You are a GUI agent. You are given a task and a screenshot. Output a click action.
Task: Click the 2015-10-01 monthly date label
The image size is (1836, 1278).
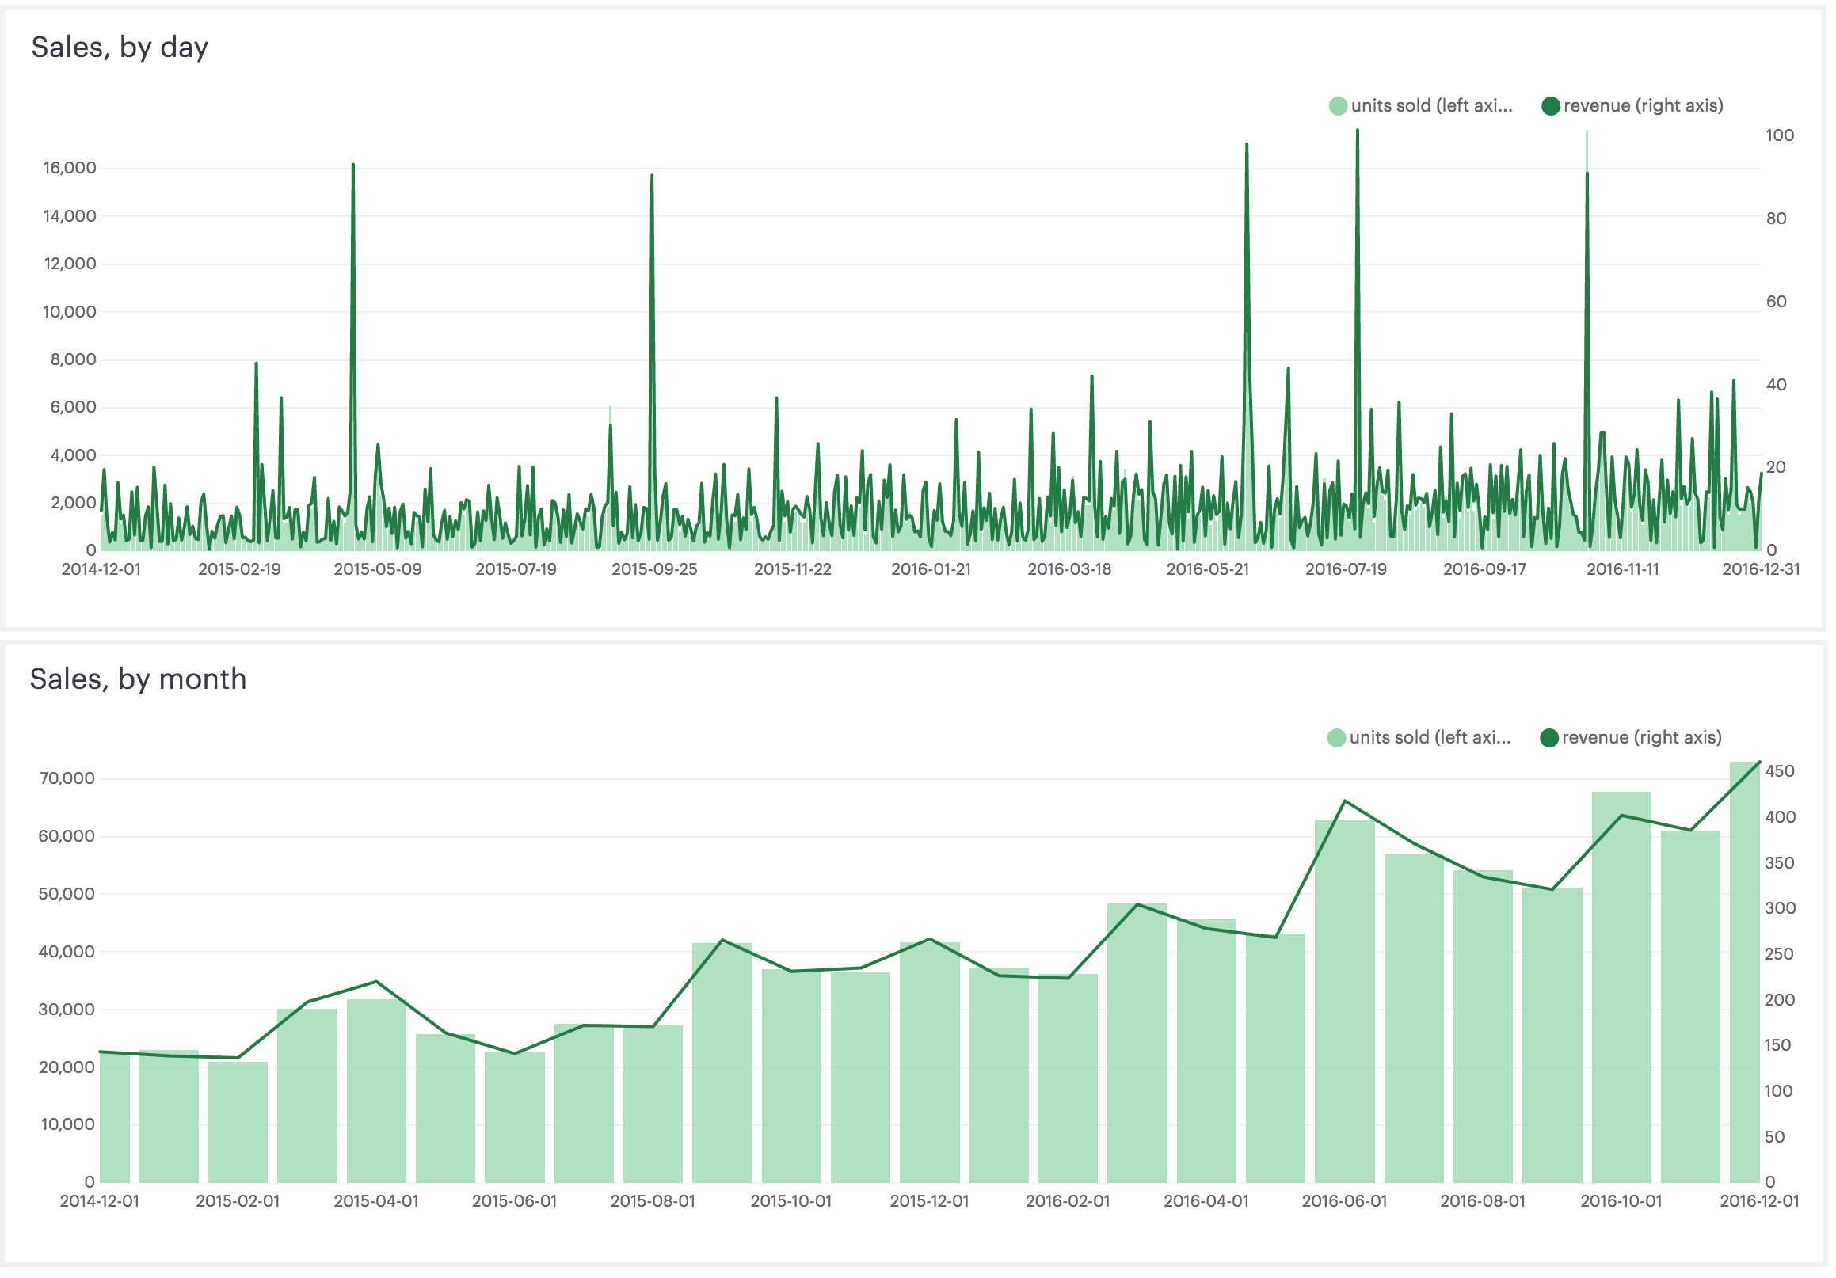[x=790, y=1200]
